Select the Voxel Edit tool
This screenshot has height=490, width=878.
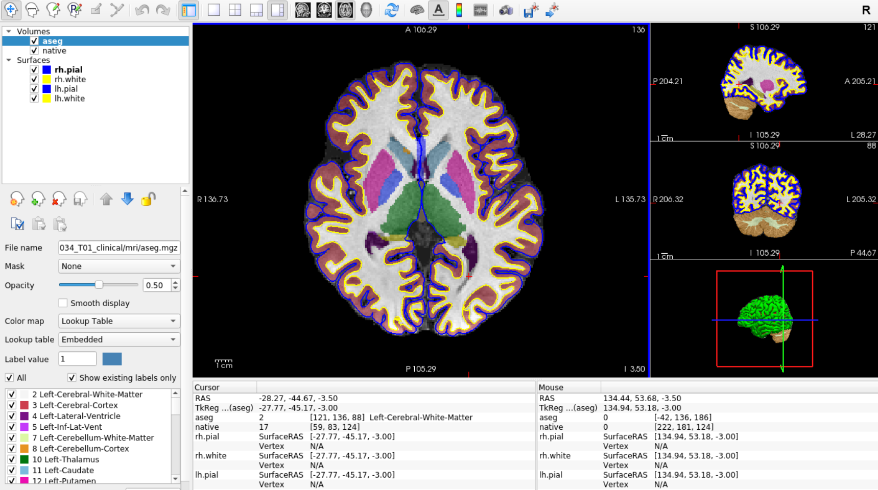pos(53,10)
